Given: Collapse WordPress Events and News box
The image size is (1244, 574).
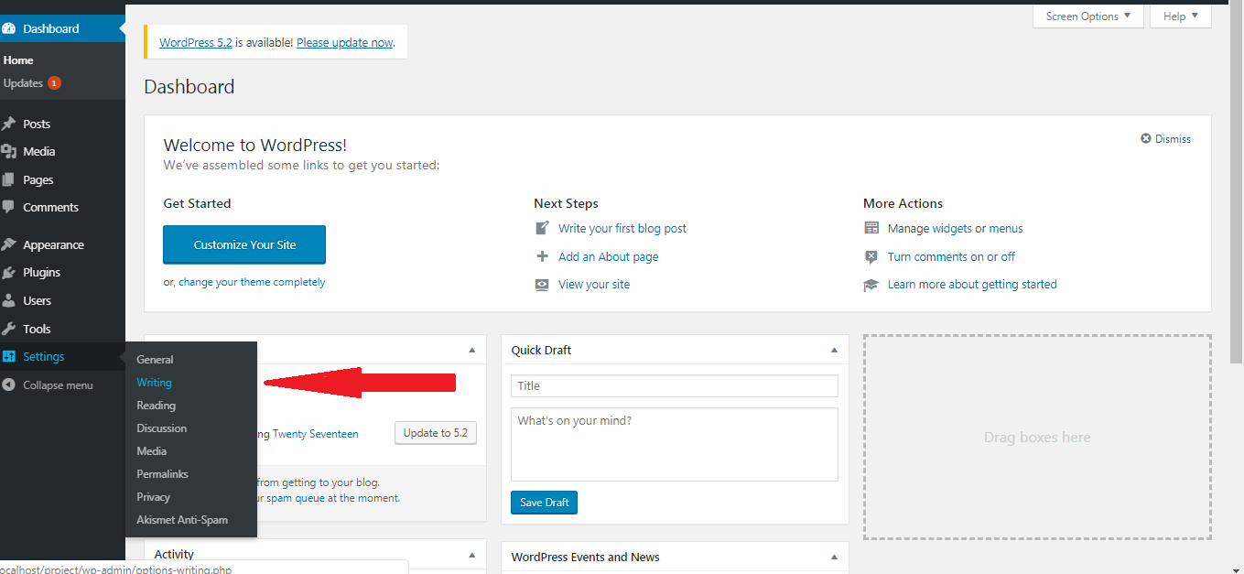Looking at the screenshot, I should click(834, 557).
